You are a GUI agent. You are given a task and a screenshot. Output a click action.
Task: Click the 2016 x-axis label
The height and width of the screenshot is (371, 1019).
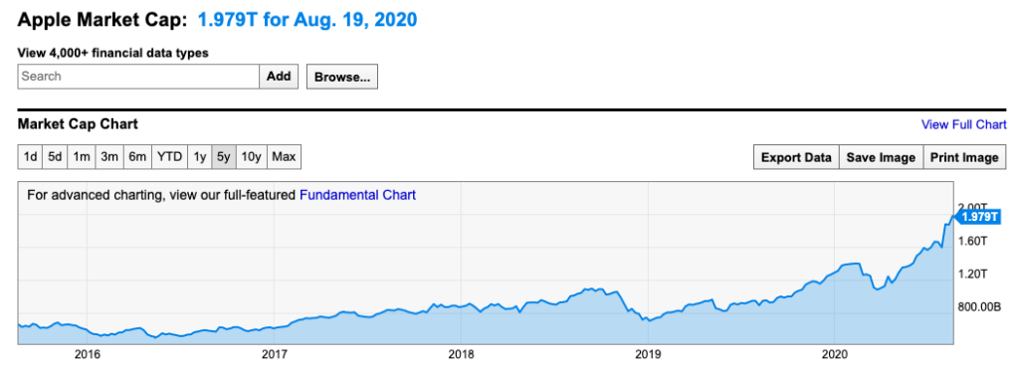(88, 355)
